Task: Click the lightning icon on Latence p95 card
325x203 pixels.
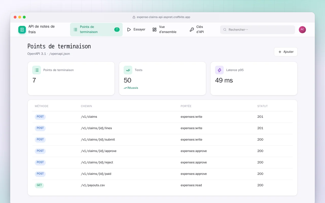Action: [x=219, y=70]
